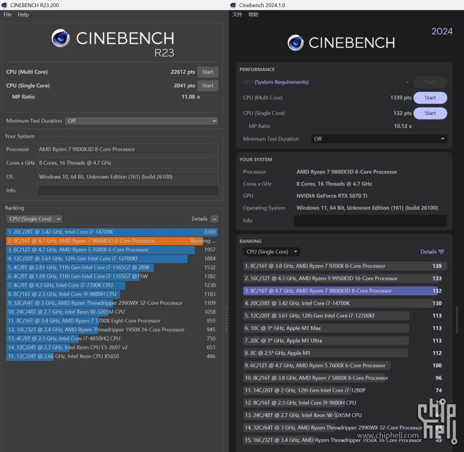The height and width of the screenshot is (452, 464).
Task: Open the Cinebench 2024 Minimum Test Duration dropdown
Action: [379, 139]
